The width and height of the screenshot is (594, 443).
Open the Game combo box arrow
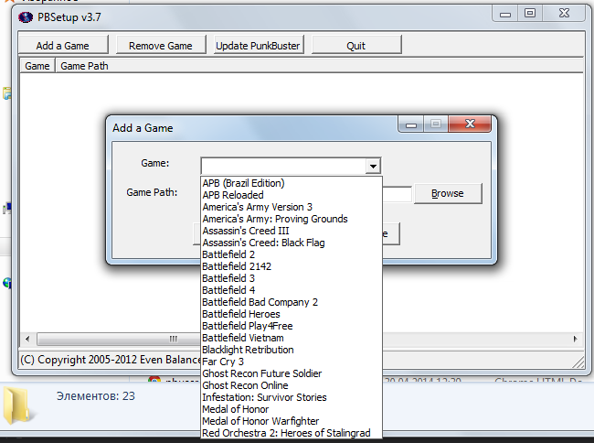pyautogui.click(x=373, y=167)
